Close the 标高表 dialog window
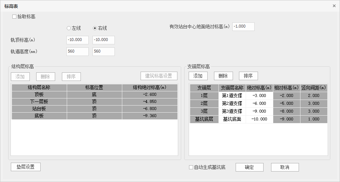 334,6
